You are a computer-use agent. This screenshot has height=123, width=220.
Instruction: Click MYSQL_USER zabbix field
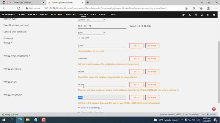(102, 84)
